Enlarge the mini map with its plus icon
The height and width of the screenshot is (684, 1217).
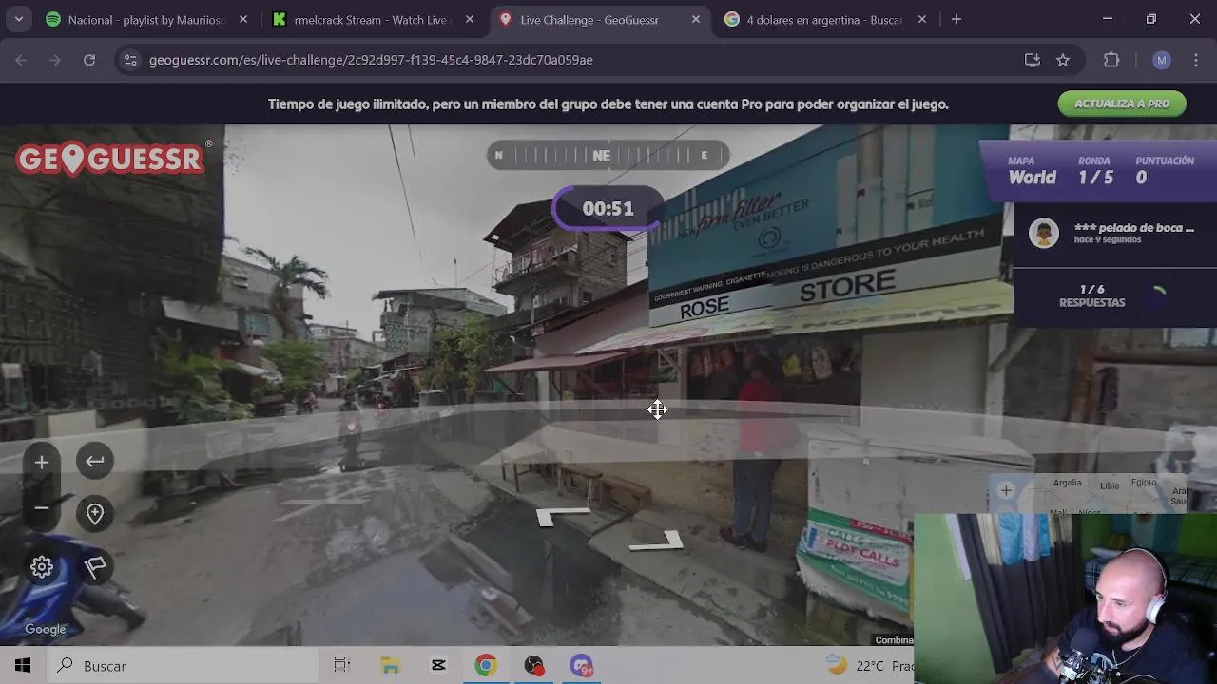coord(1006,491)
